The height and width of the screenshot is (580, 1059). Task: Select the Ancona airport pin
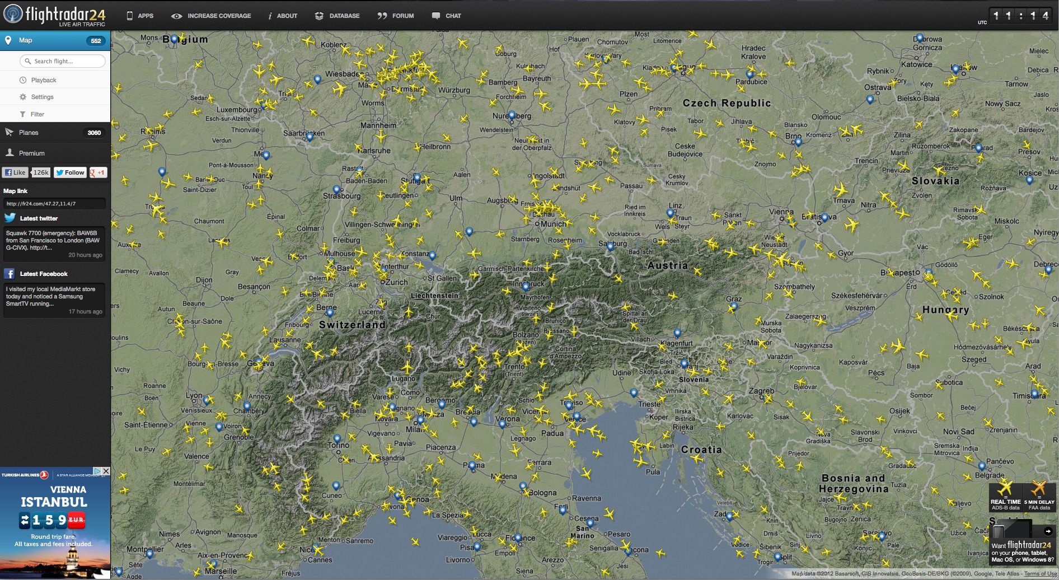click(x=629, y=551)
